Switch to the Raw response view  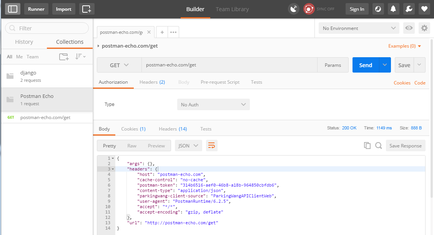[132, 146]
